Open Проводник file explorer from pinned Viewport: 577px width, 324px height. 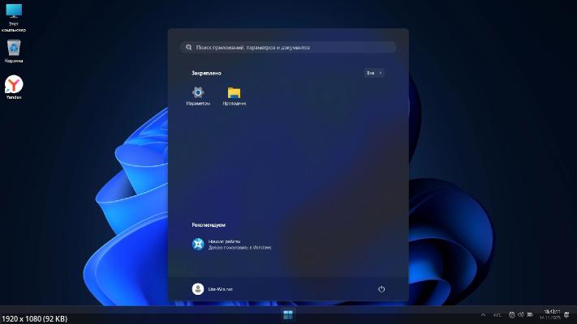[x=234, y=93]
